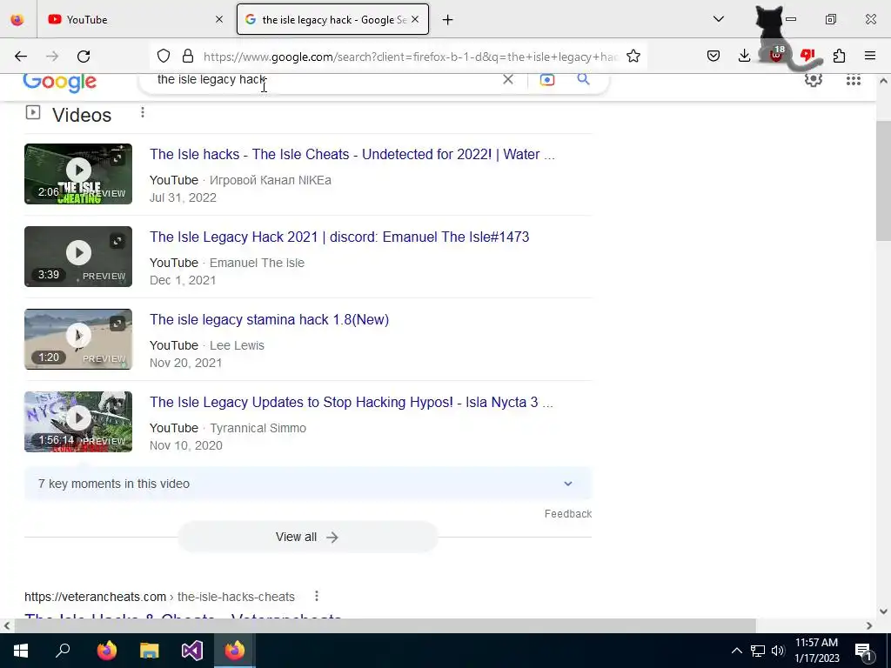Submit search with magnifier icon
The width and height of the screenshot is (891, 668).
tap(583, 79)
